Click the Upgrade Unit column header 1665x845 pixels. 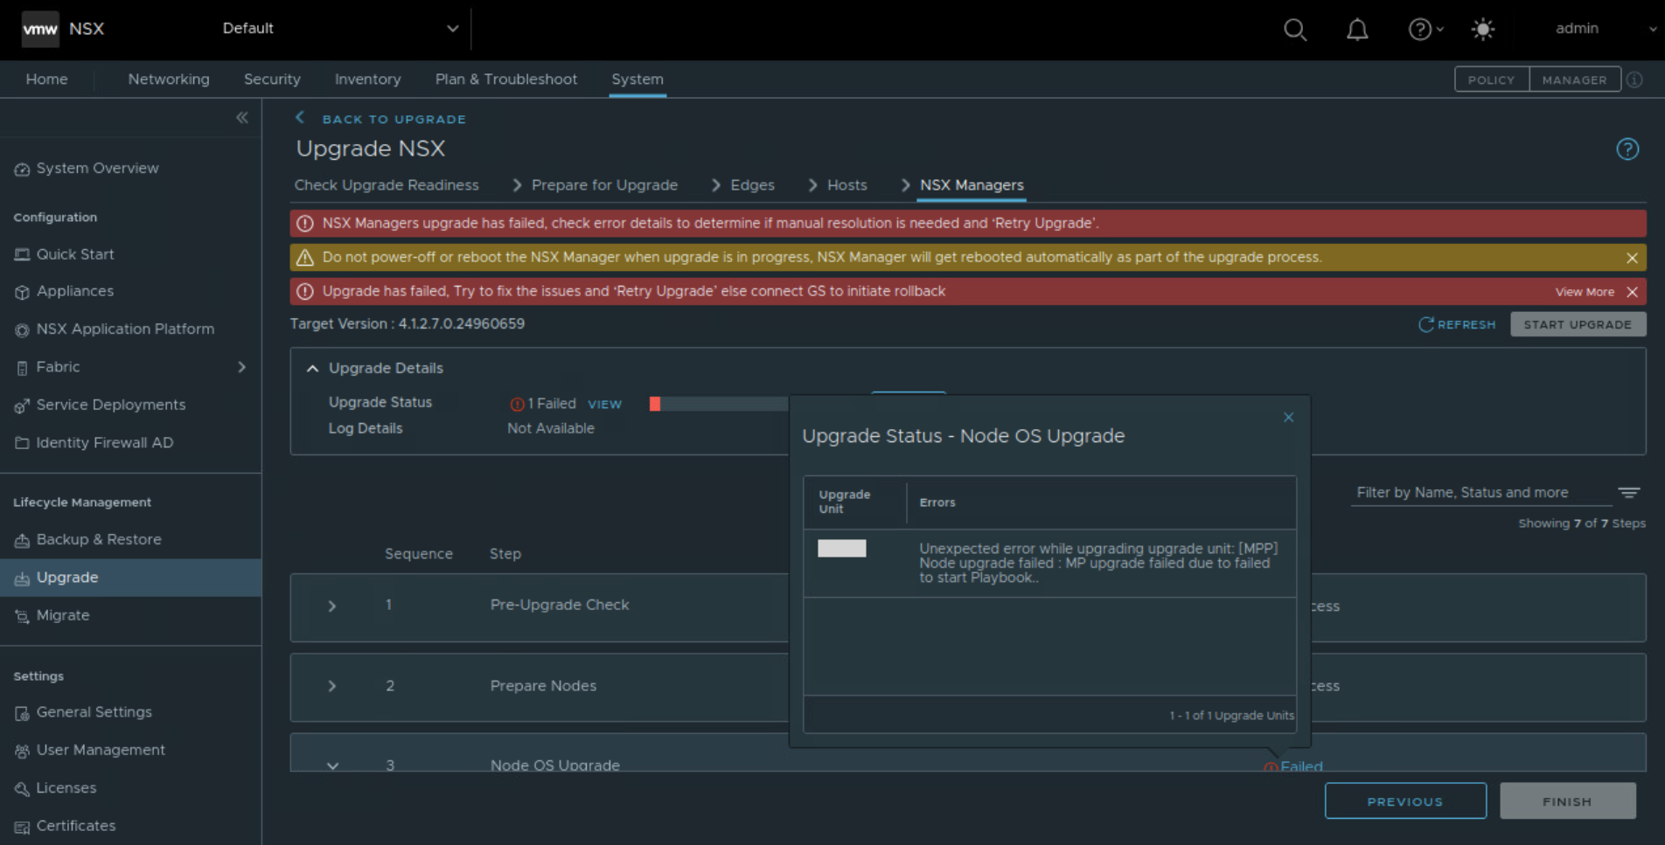(845, 502)
